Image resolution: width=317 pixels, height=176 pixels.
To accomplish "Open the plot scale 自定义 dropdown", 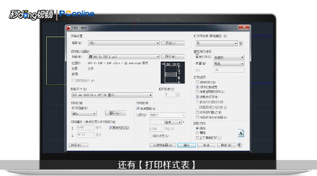I will (x=167, y=115).
